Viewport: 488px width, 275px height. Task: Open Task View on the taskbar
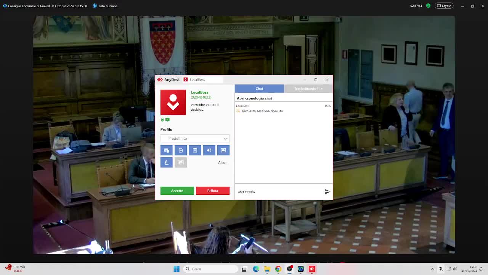pyautogui.click(x=244, y=269)
